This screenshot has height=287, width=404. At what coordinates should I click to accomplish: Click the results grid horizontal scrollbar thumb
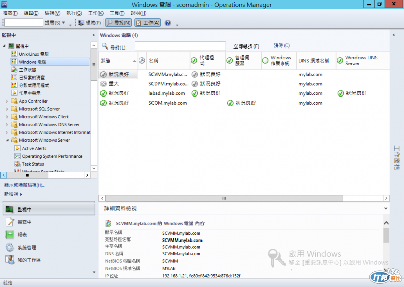(x=224, y=198)
